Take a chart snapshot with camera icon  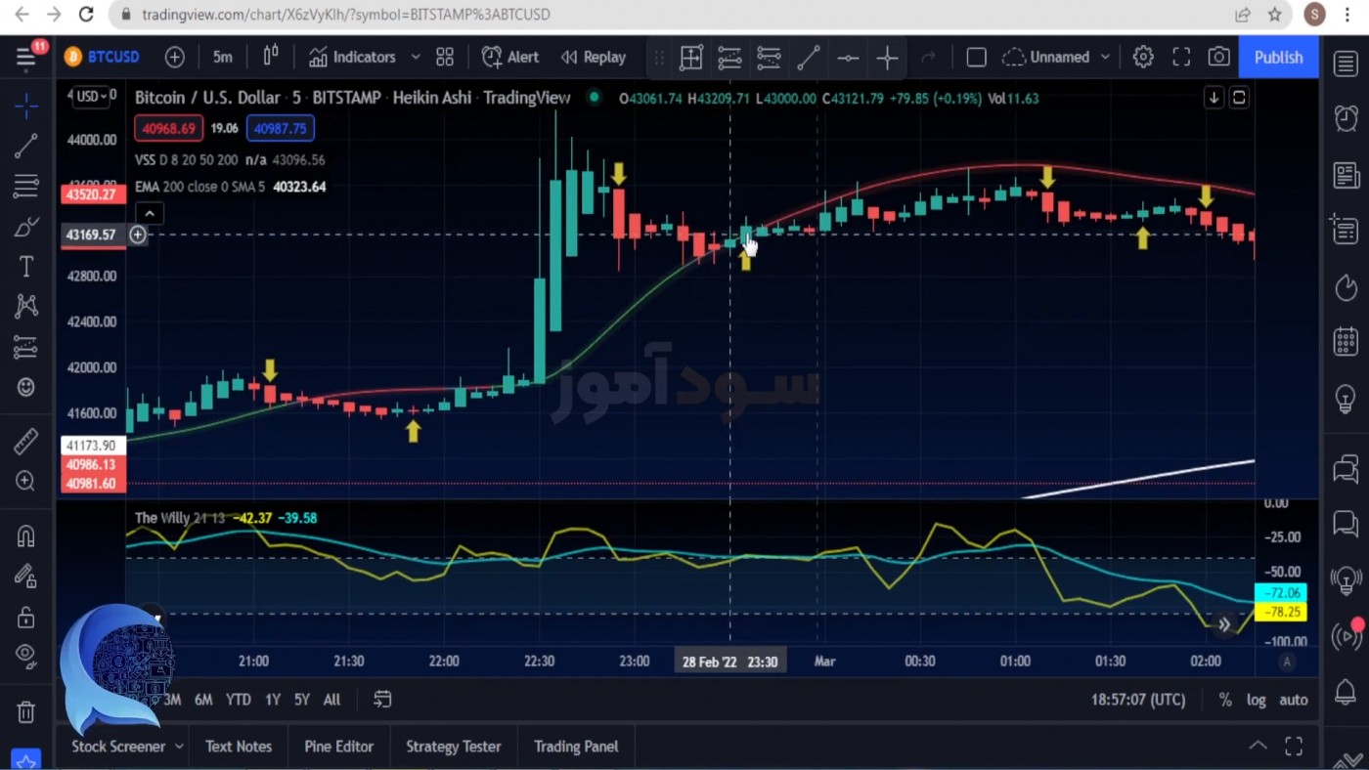tap(1218, 57)
